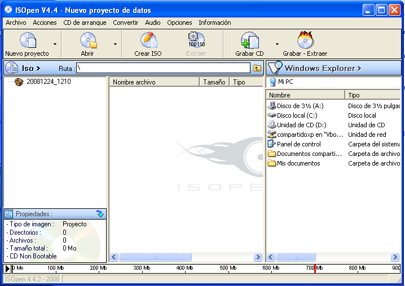Viewport: 405px width, 286px height.
Task: Click the Panel de control label
Action: [299, 144]
